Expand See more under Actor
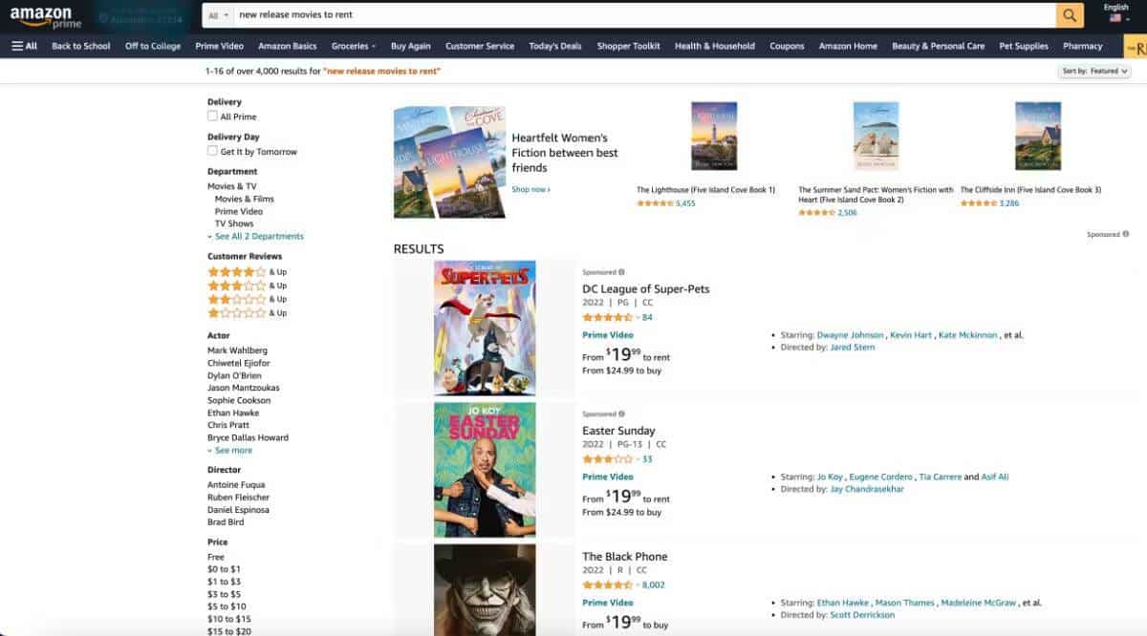Viewport: 1147px width, 636px height. pos(233,451)
